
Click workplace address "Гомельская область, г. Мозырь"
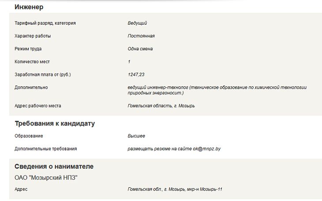coord(161,106)
